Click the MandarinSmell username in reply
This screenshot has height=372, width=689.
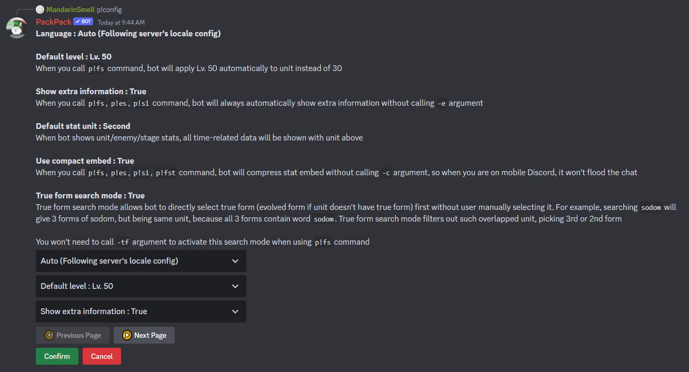tap(71, 9)
